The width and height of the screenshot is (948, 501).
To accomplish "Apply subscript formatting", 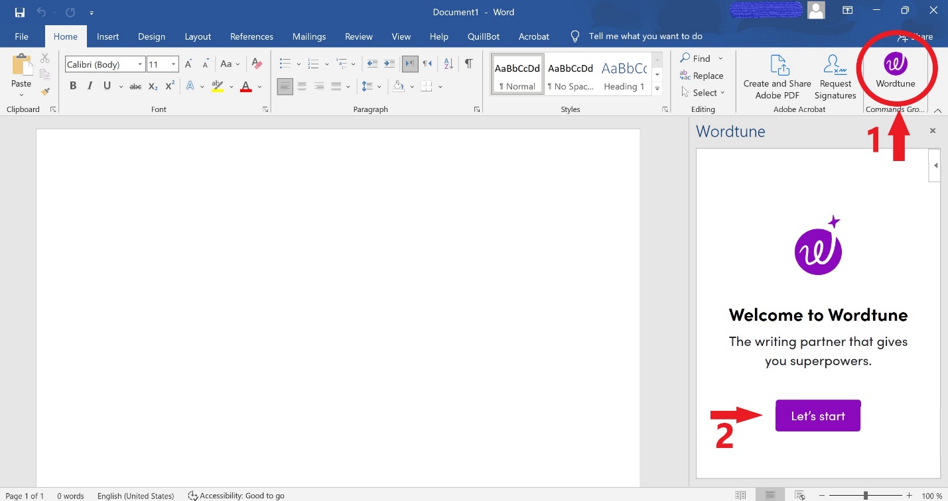I will [153, 86].
